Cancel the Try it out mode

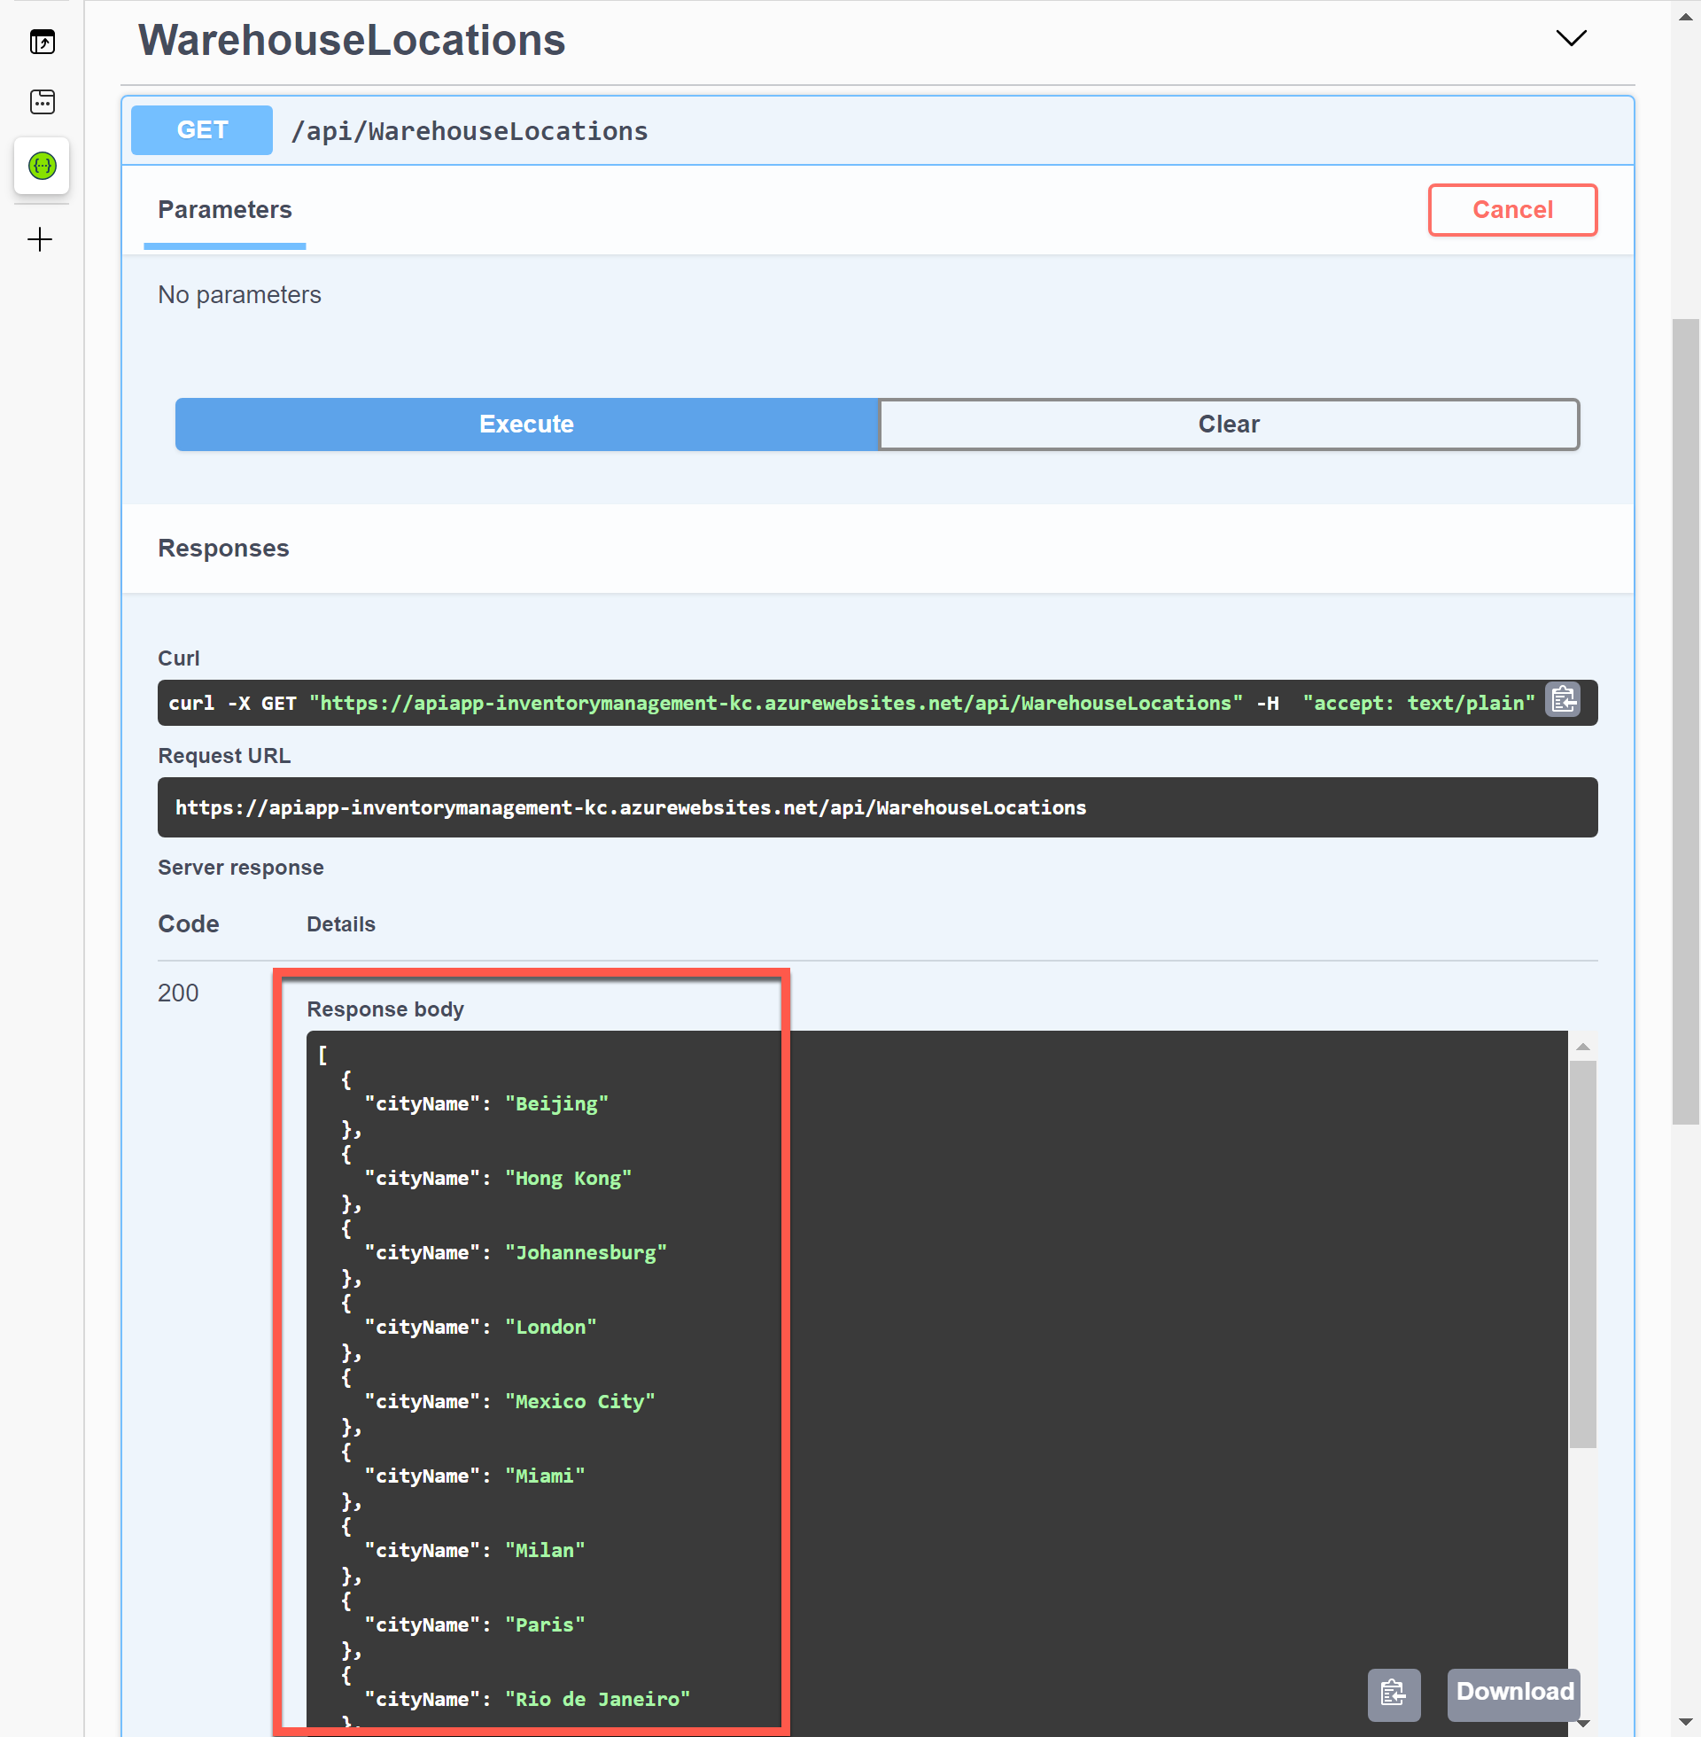1512,210
